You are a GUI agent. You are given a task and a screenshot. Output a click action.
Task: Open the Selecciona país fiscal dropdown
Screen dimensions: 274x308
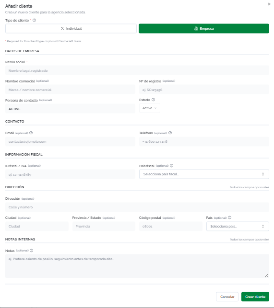tap(204, 174)
